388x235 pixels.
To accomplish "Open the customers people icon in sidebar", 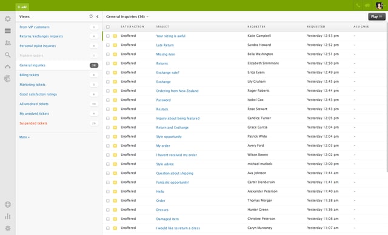I will (x=8, y=43).
